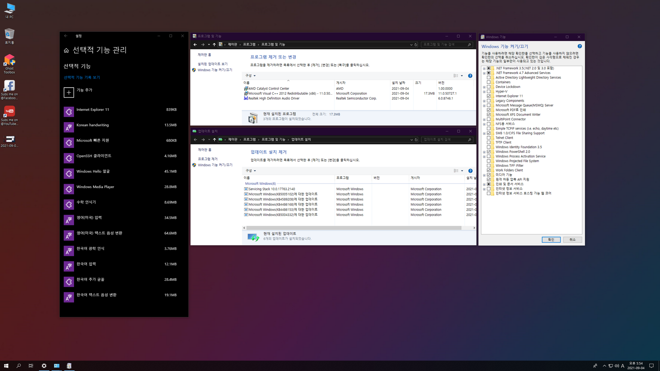
Task: Open 선택적 기능 기록 보기 link
Action: (82, 78)
